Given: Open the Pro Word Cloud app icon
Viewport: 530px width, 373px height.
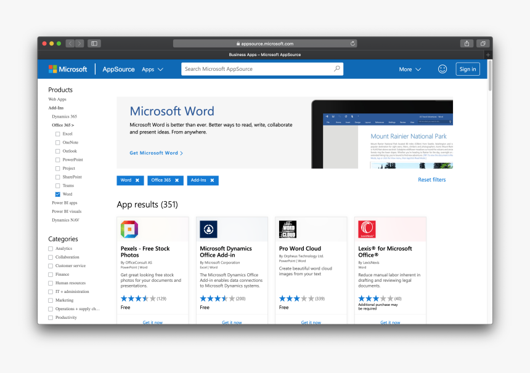Looking at the screenshot, I should pyautogui.click(x=288, y=230).
